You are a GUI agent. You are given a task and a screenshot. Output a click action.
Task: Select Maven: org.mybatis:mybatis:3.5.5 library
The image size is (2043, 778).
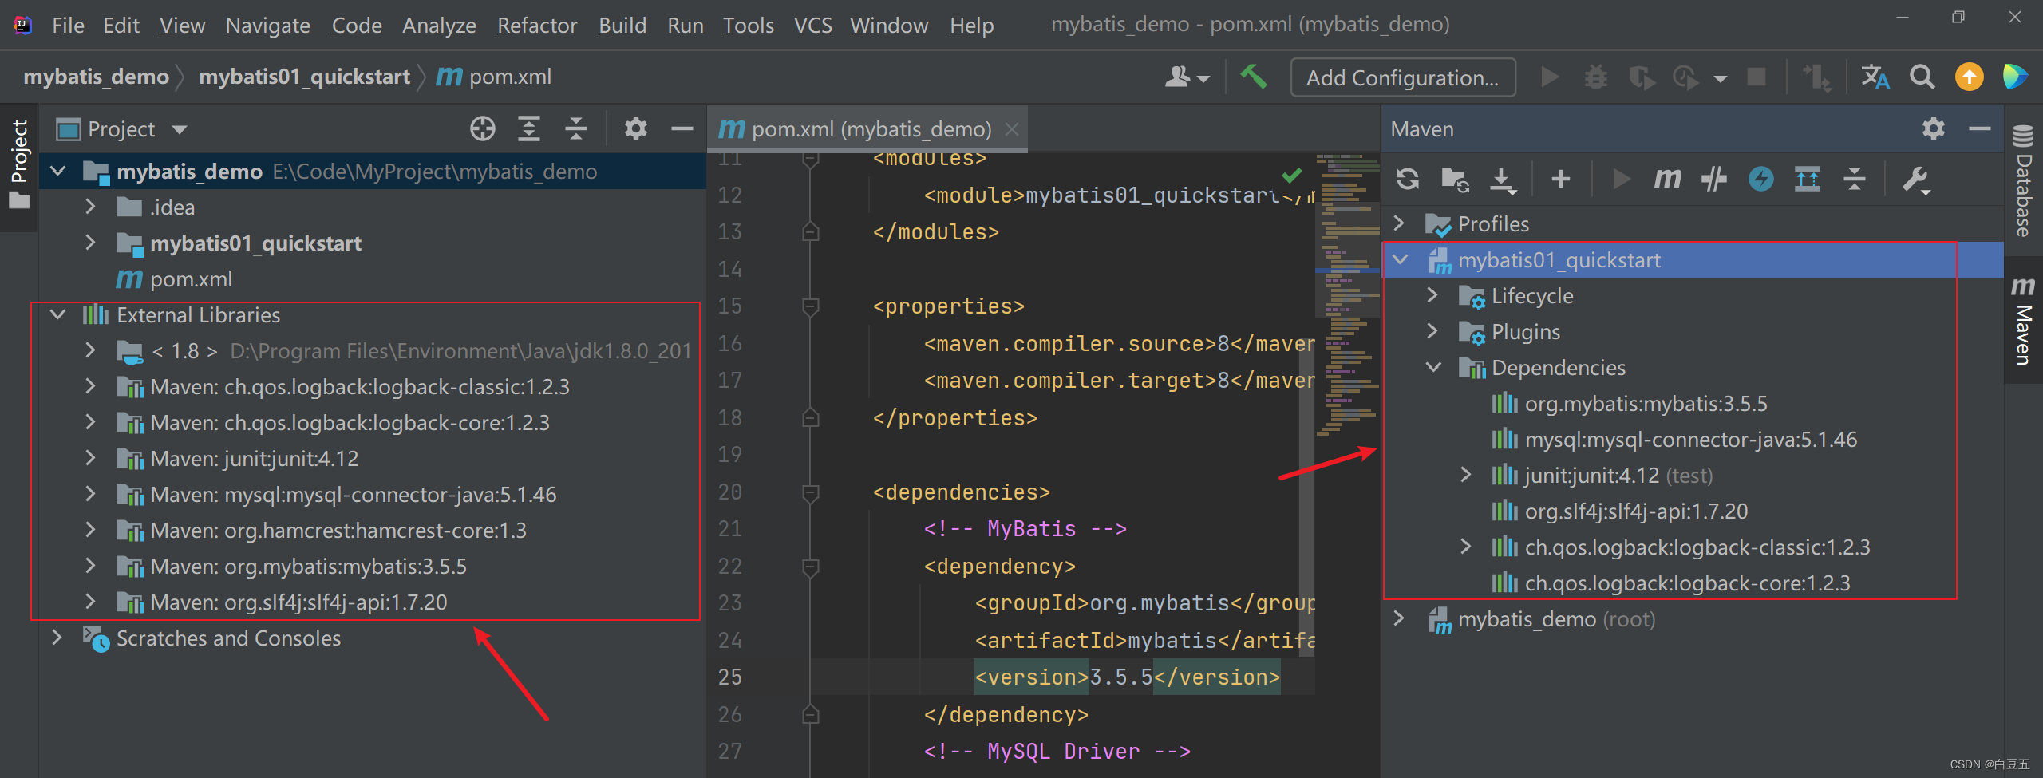click(309, 566)
